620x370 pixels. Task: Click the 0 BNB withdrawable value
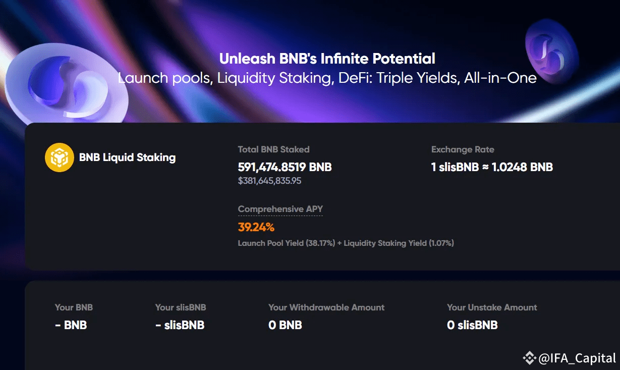point(285,325)
